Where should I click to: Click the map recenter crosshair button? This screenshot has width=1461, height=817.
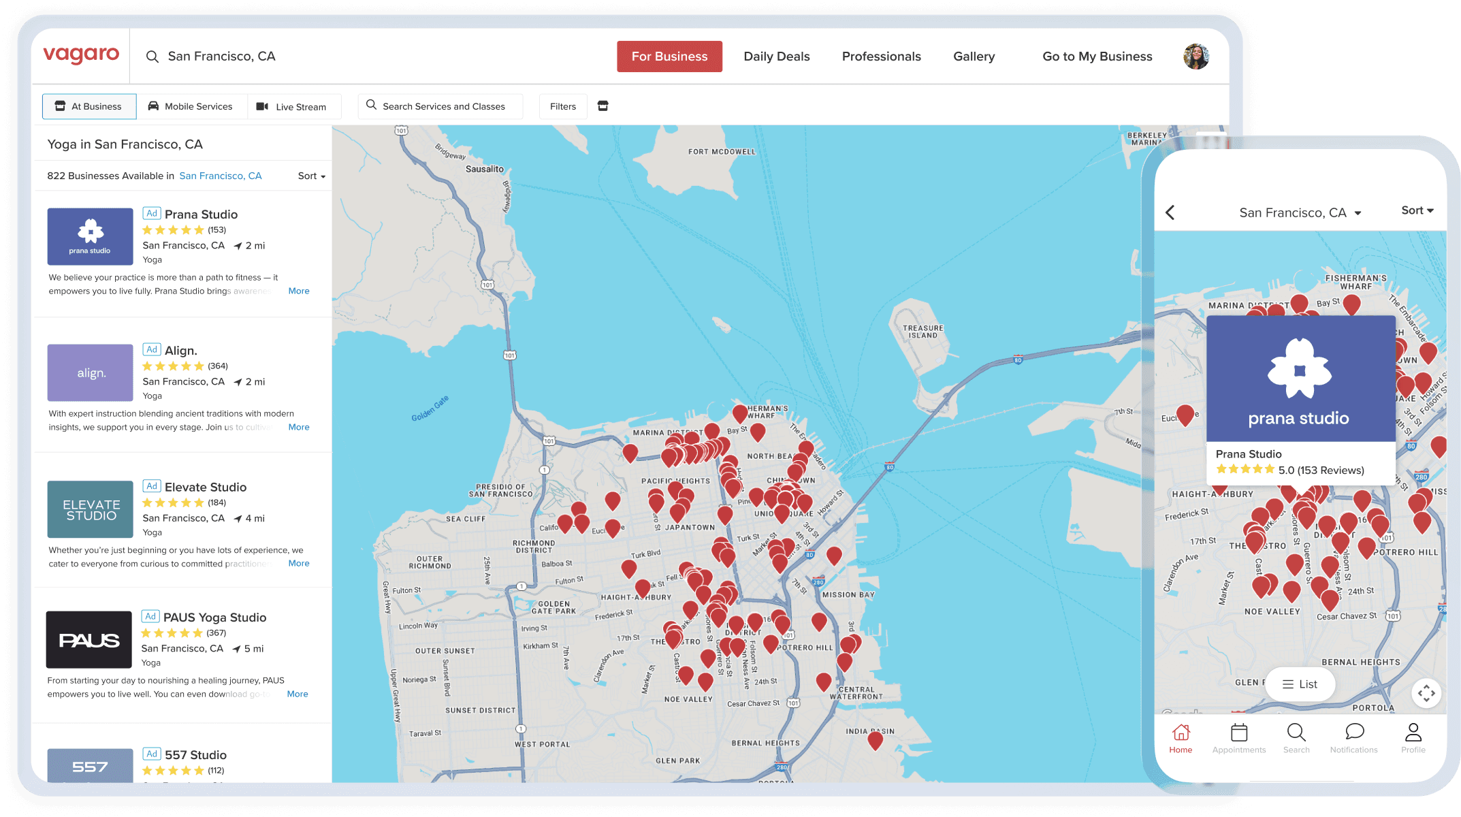1426,694
